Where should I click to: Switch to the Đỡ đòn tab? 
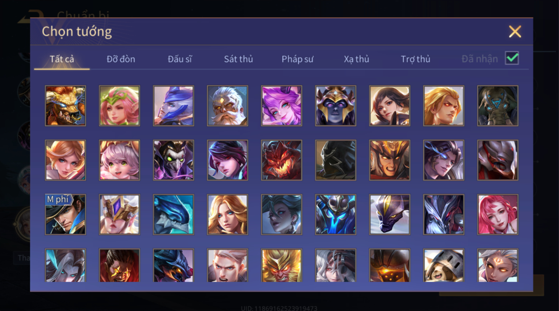tap(121, 59)
